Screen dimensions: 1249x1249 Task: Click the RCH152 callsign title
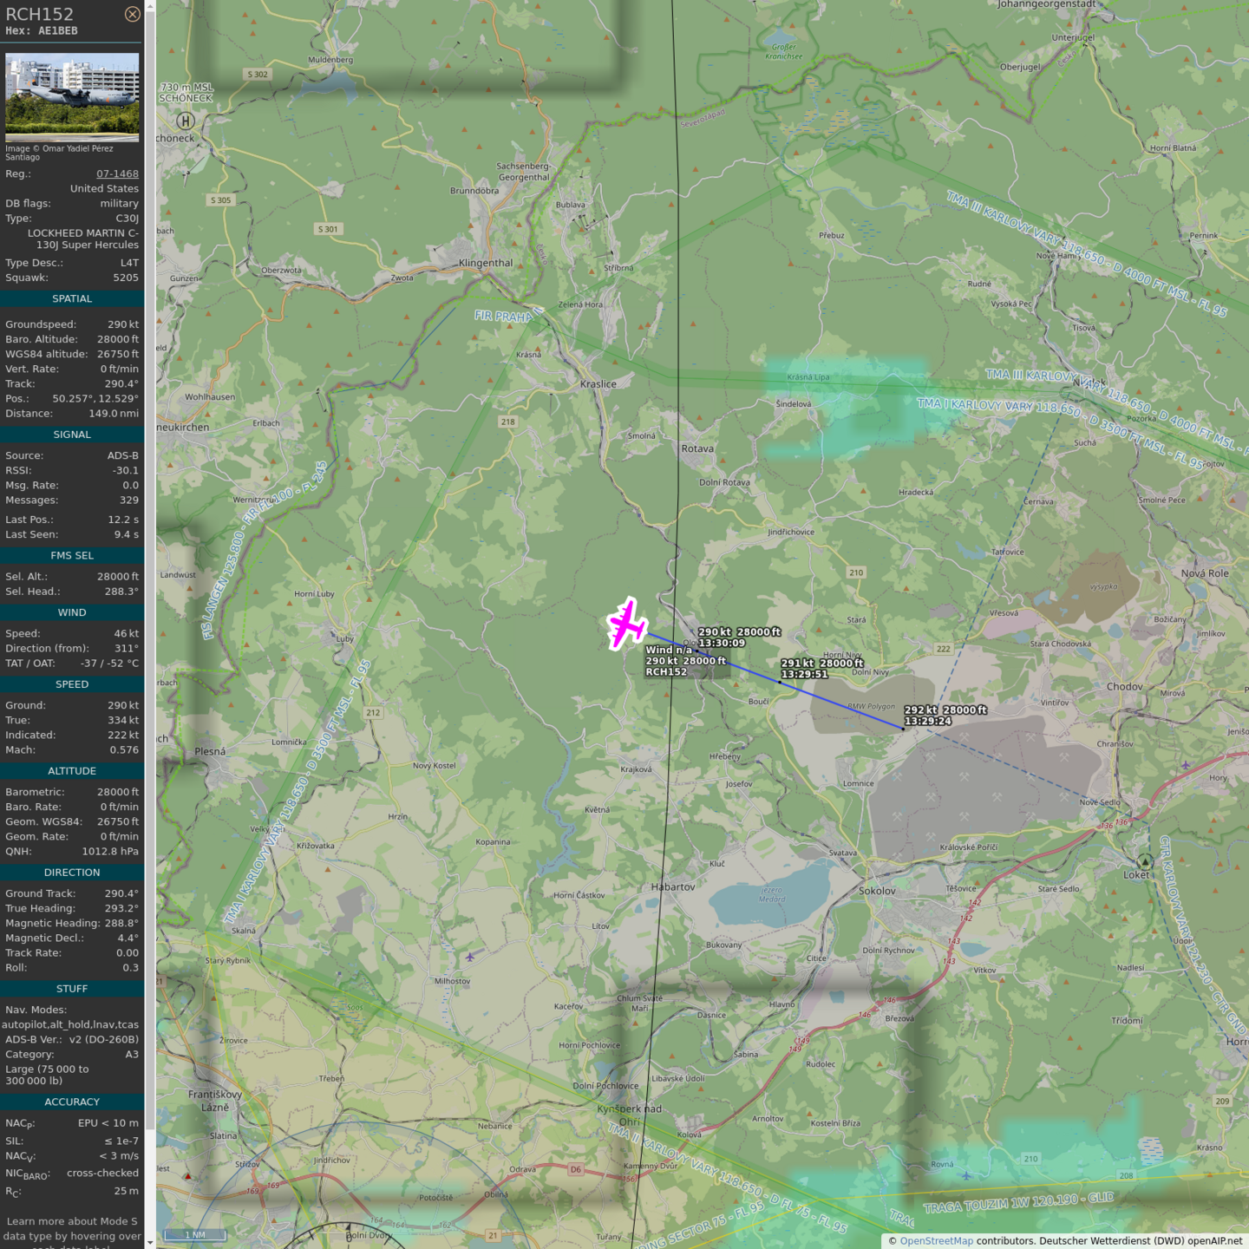(x=40, y=14)
